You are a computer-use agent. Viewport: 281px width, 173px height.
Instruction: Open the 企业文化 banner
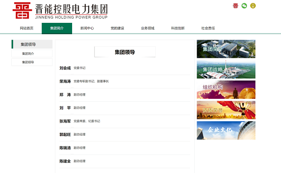226,131
